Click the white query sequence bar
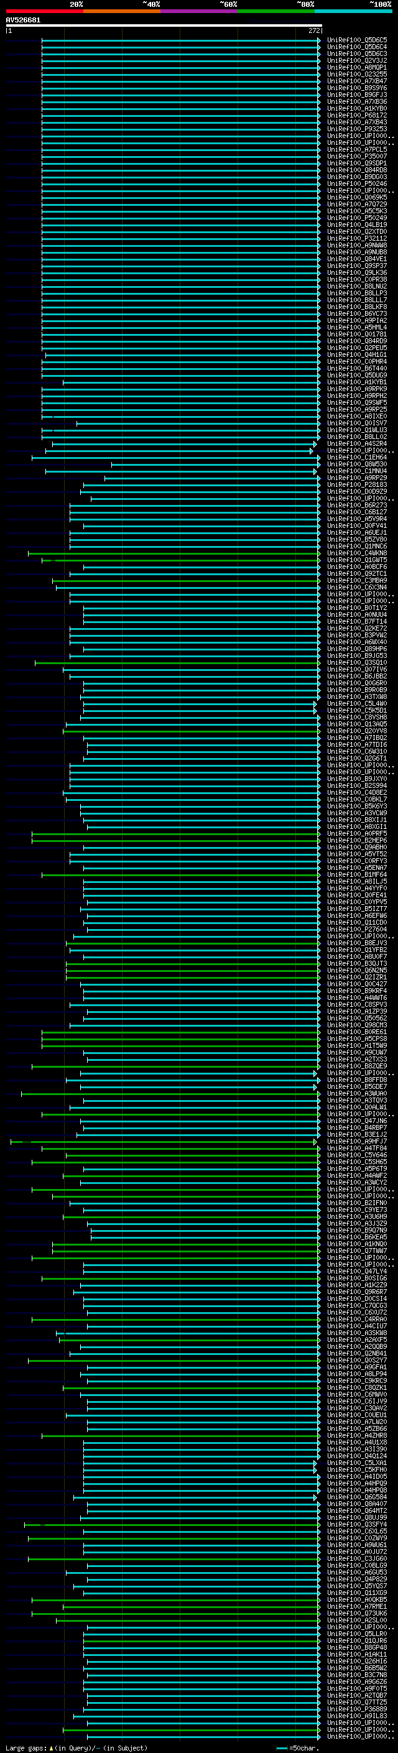The image size is (398, 1753). [164, 26]
